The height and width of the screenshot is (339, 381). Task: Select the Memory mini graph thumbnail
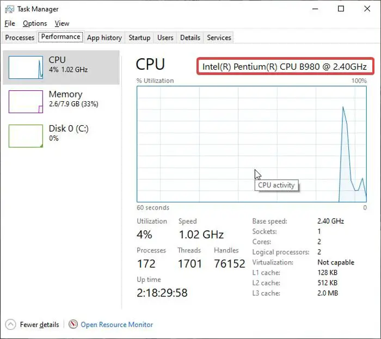click(x=26, y=102)
